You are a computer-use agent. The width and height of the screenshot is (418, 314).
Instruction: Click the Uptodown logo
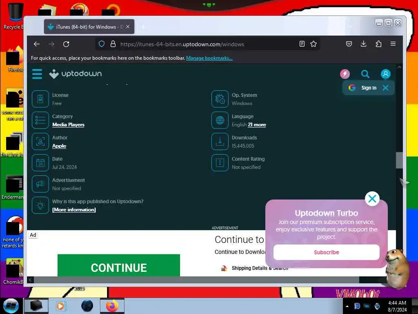pyautogui.click(x=76, y=74)
